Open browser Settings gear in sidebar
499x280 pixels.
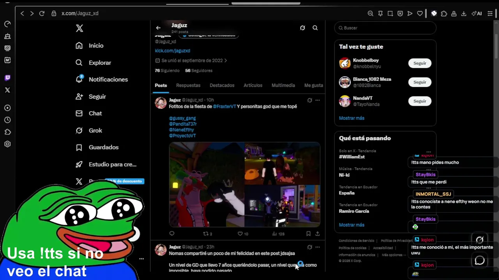[x=7, y=144]
